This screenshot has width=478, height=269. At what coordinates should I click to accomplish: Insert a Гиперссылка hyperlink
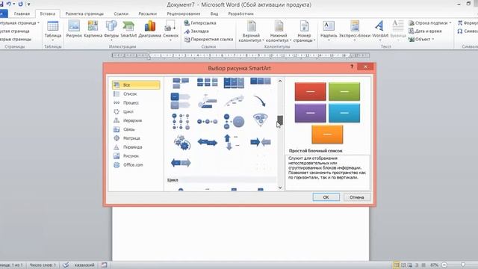point(200,23)
